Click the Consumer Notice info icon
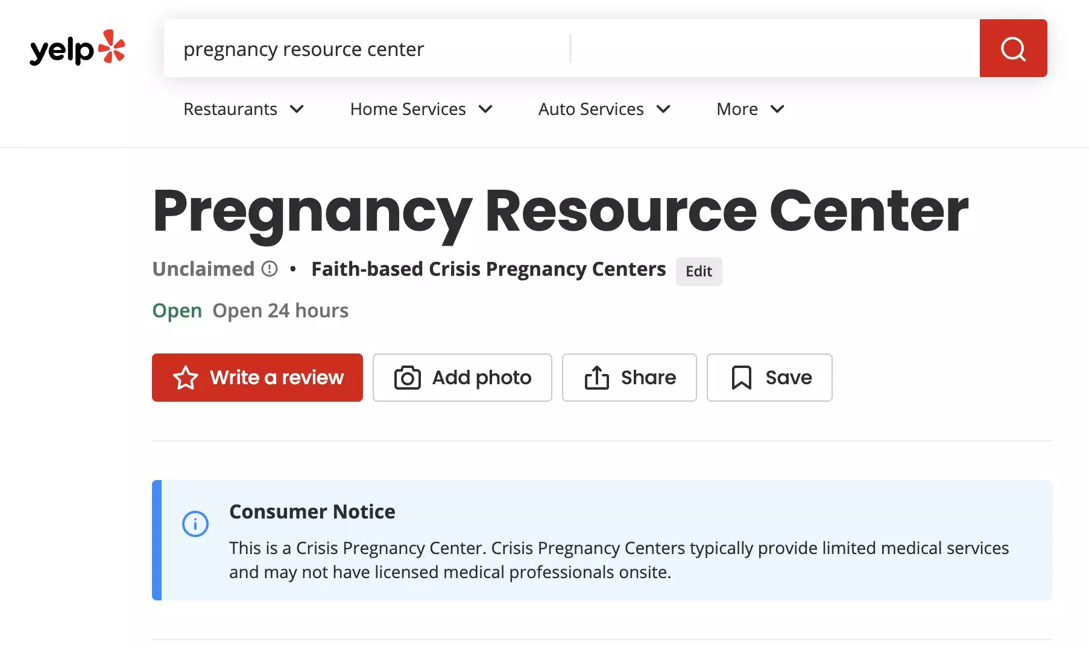The height and width of the screenshot is (648, 1089). tap(195, 524)
